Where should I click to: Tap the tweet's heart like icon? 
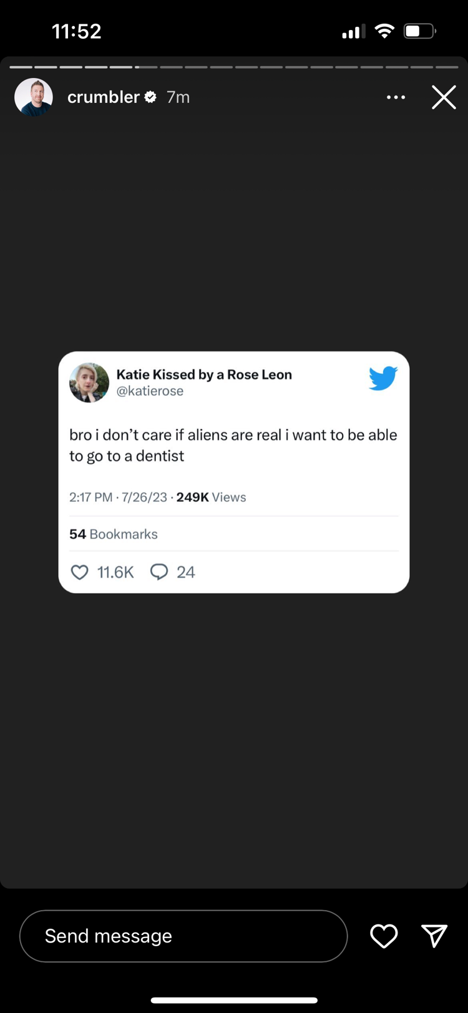point(80,572)
